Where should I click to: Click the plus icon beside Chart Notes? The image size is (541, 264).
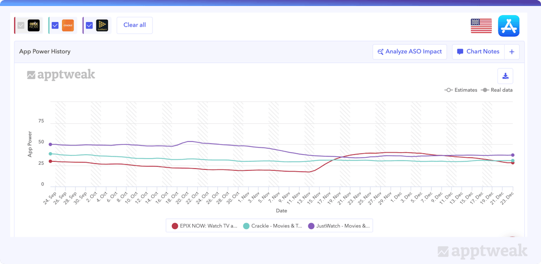click(512, 52)
